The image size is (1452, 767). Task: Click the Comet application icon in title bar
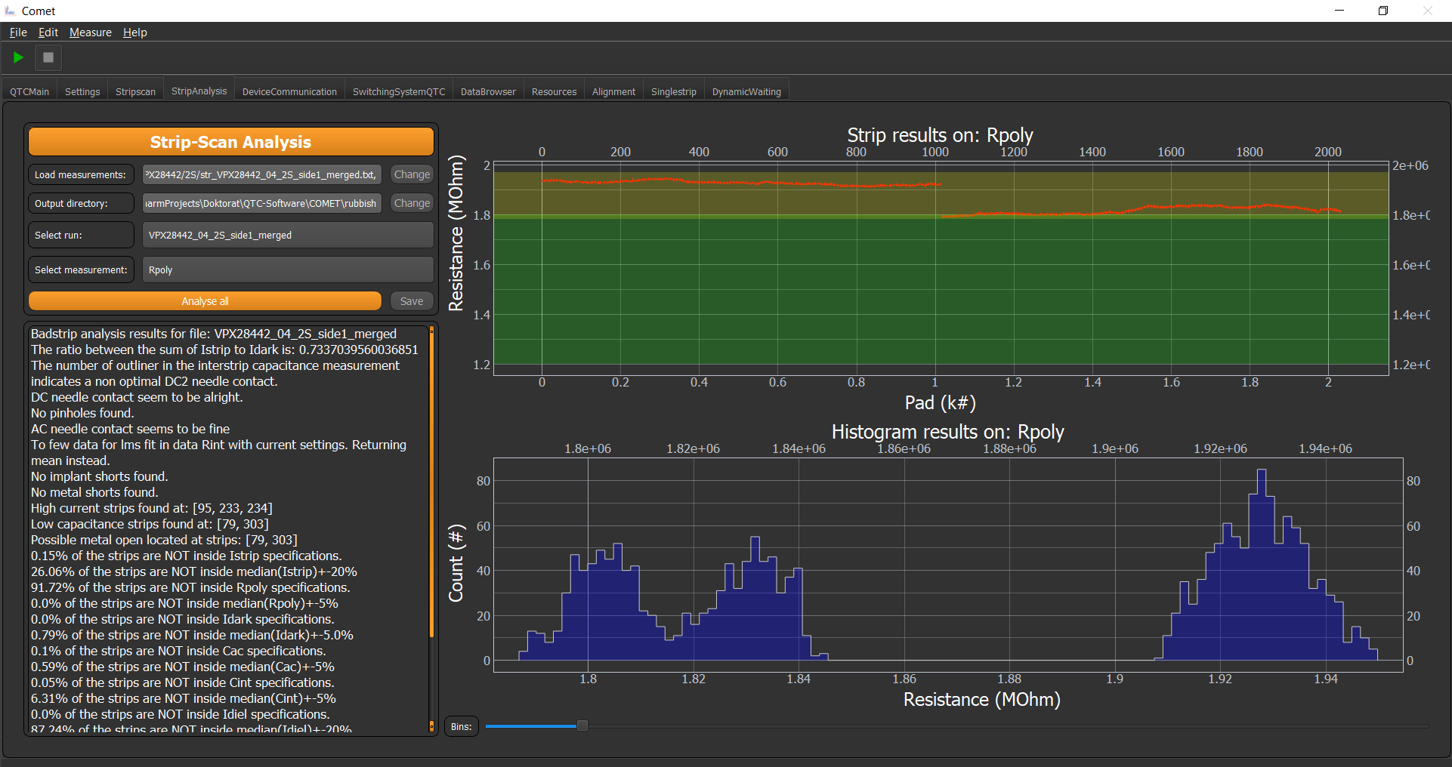pyautogui.click(x=10, y=11)
